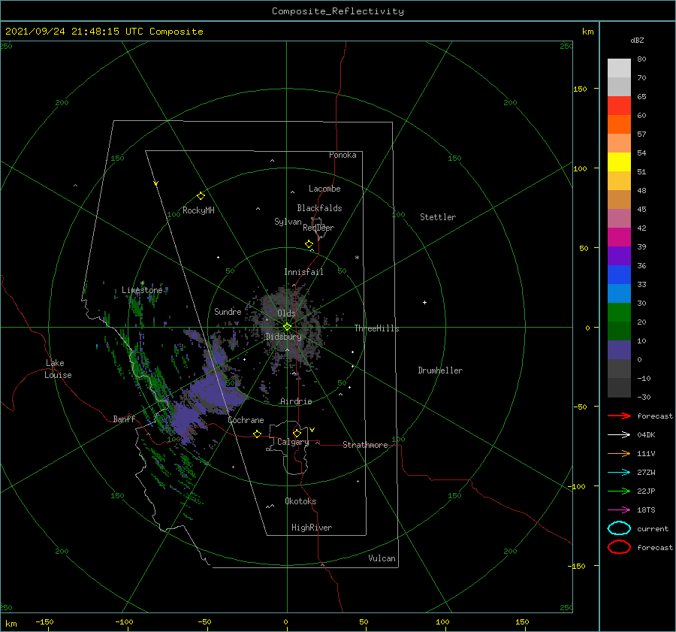The width and height of the screenshot is (676, 632).
Task: Click the white asterisk above Limestone
Action: tap(142, 283)
